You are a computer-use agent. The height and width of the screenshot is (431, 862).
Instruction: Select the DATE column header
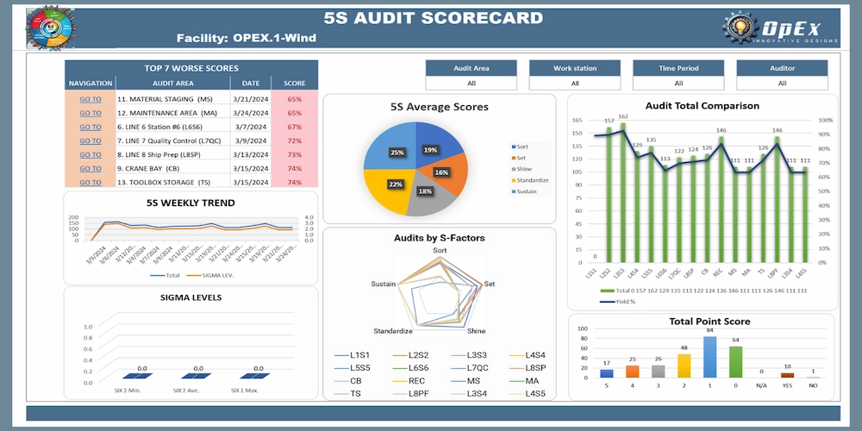point(250,84)
